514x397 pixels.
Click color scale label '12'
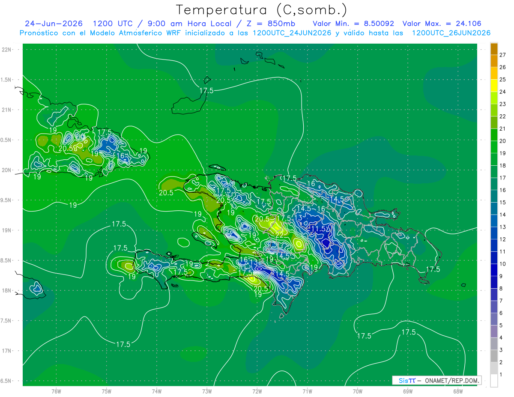pos(502,239)
